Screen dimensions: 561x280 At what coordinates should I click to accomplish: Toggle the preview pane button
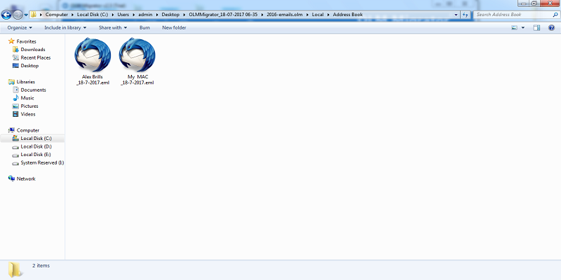pos(536,27)
